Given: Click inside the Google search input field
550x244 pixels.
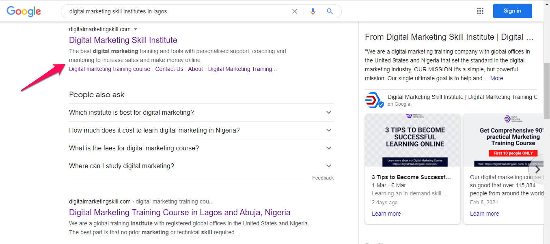Looking at the screenshot, I should 179,11.
